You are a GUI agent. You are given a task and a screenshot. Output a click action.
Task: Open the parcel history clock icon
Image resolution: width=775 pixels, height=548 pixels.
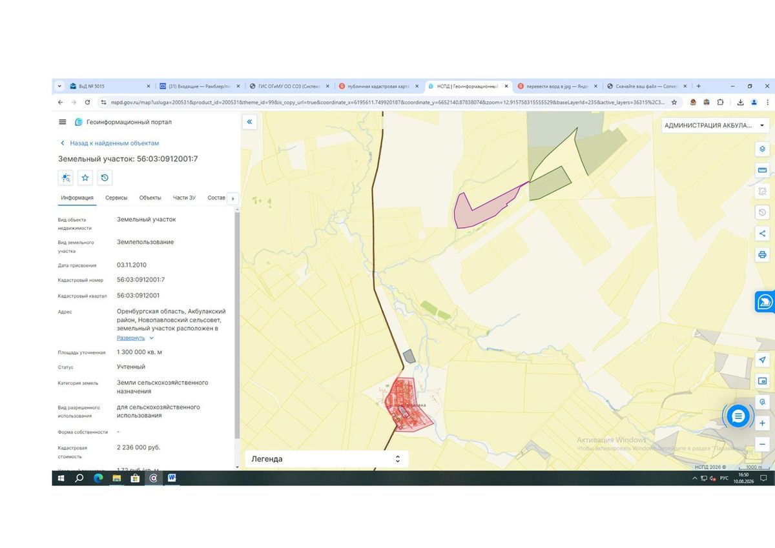point(105,178)
